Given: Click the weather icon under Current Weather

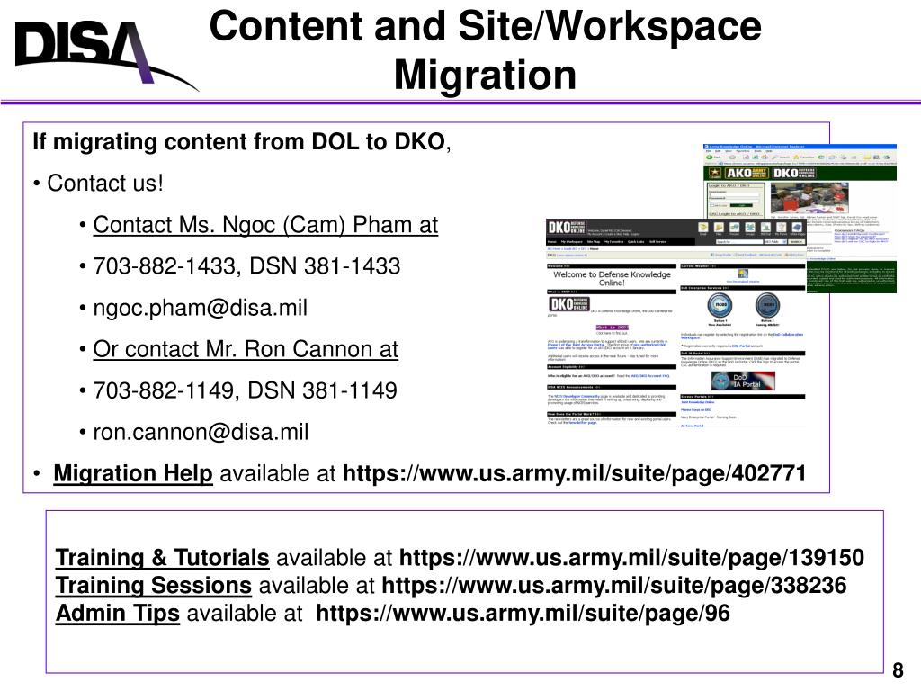Looking at the screenshot, I should point(743,274).
